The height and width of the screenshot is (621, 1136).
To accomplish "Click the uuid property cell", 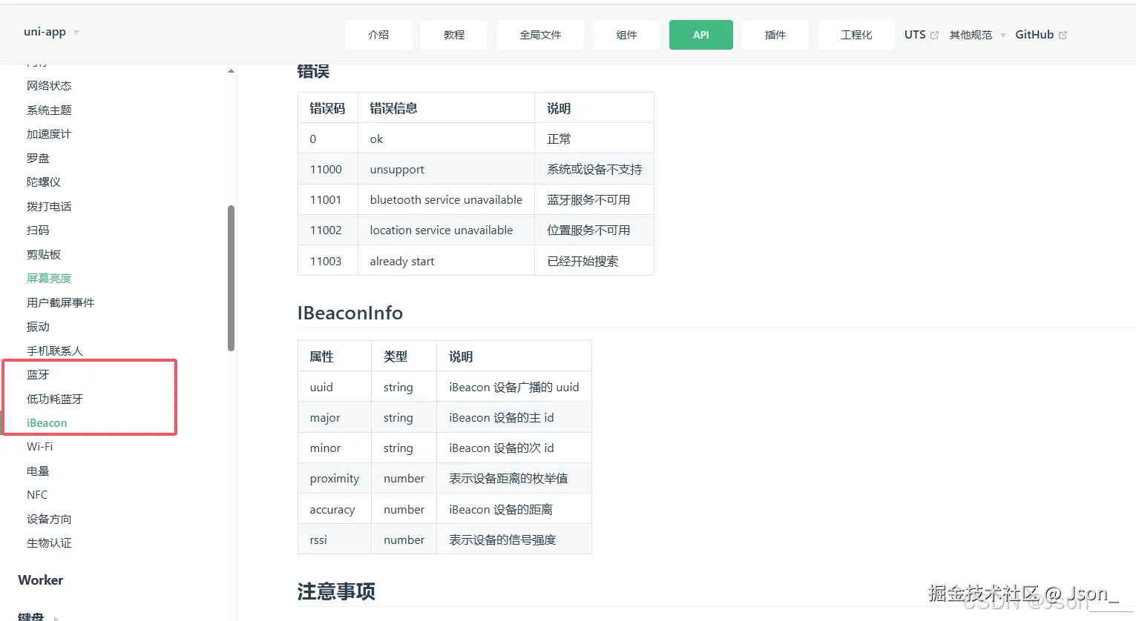I will (335, 387).
